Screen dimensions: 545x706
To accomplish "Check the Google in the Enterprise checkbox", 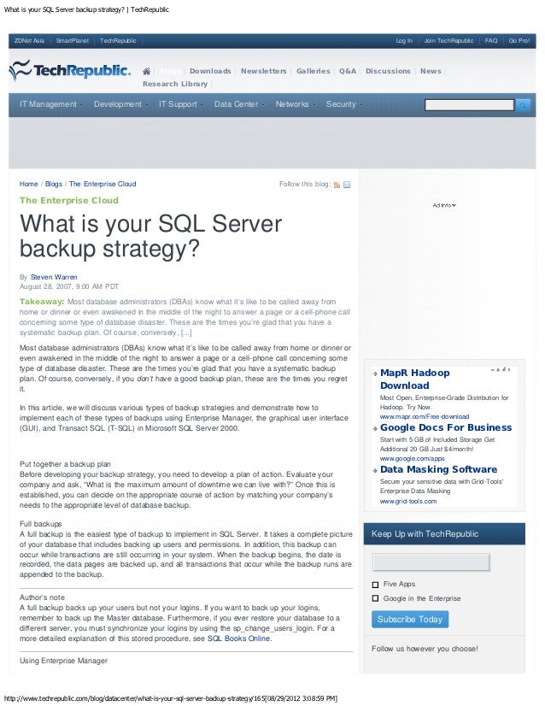I will pos(375,598).
